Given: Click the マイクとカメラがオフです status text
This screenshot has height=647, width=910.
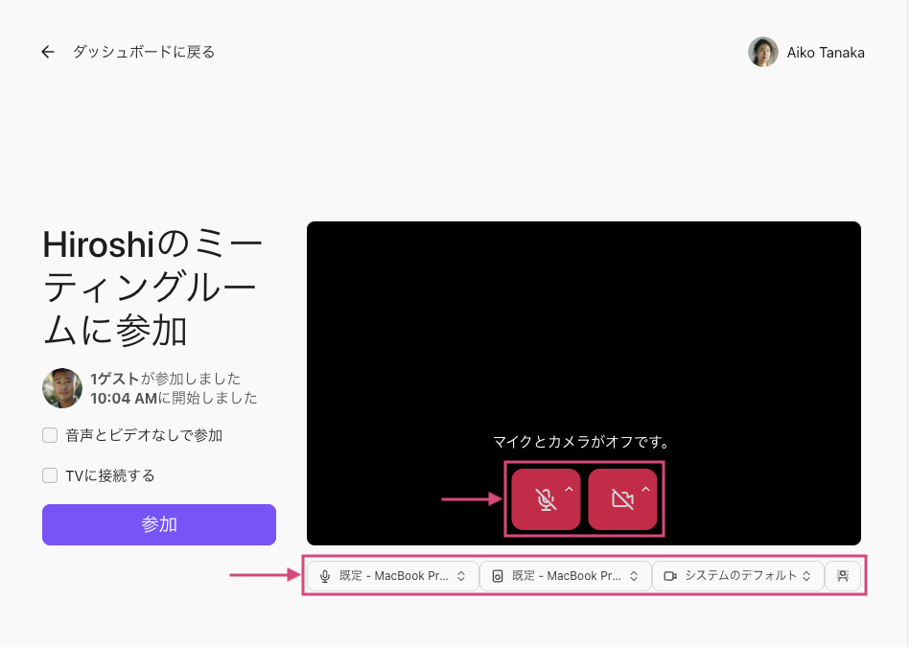Looking at the screenshot, I should point(581,442).
